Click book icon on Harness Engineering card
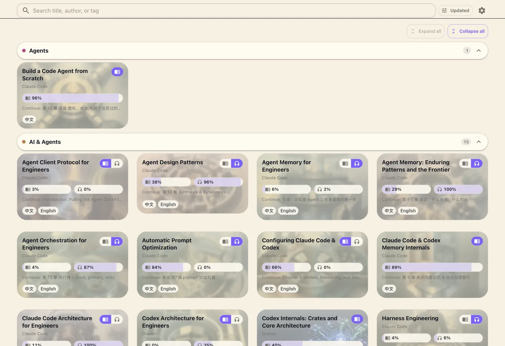Screen dimensions: 505x346 [465, 319]
